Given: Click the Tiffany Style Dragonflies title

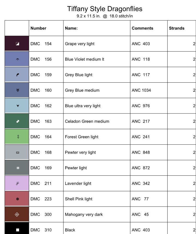Looking at the screenshot, I should [105, 9].
